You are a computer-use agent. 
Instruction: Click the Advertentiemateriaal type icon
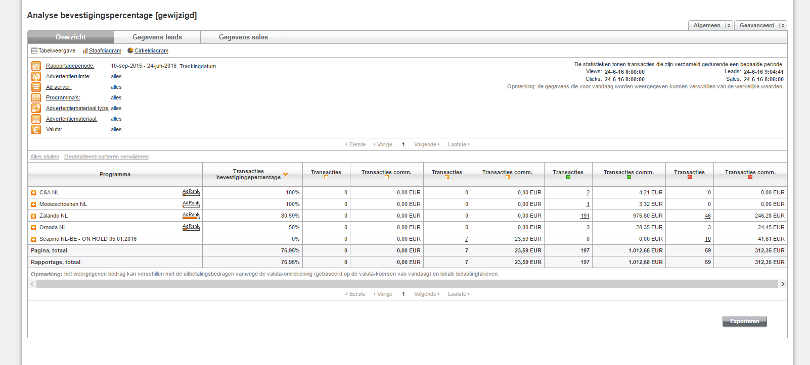(x=36, y=109)
